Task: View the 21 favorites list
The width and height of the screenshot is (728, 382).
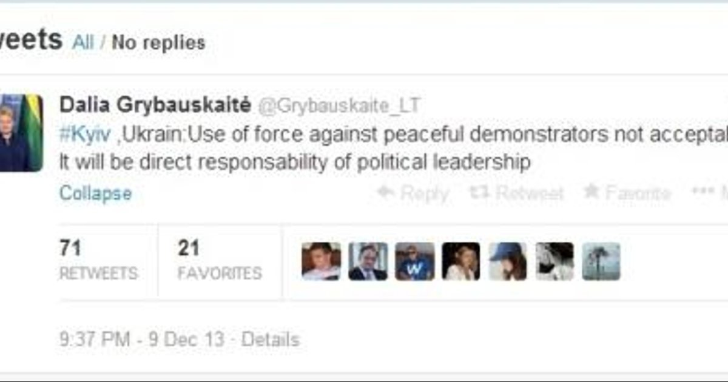Action: pyautogui.click(x=220, y=261)
